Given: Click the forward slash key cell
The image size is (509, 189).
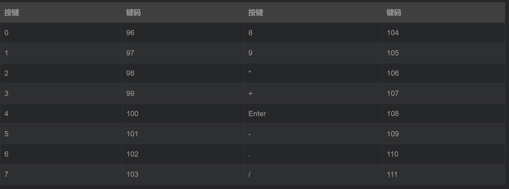Looking at the screenshot, I should pos(313,174).
